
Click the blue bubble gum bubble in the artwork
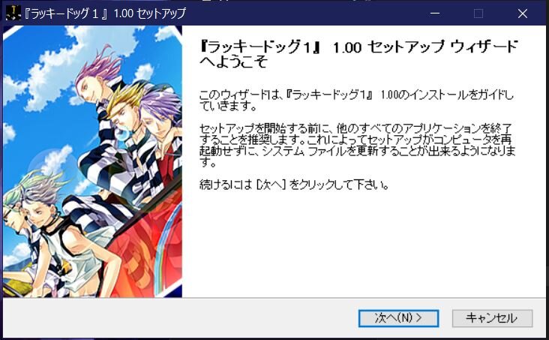124,134
